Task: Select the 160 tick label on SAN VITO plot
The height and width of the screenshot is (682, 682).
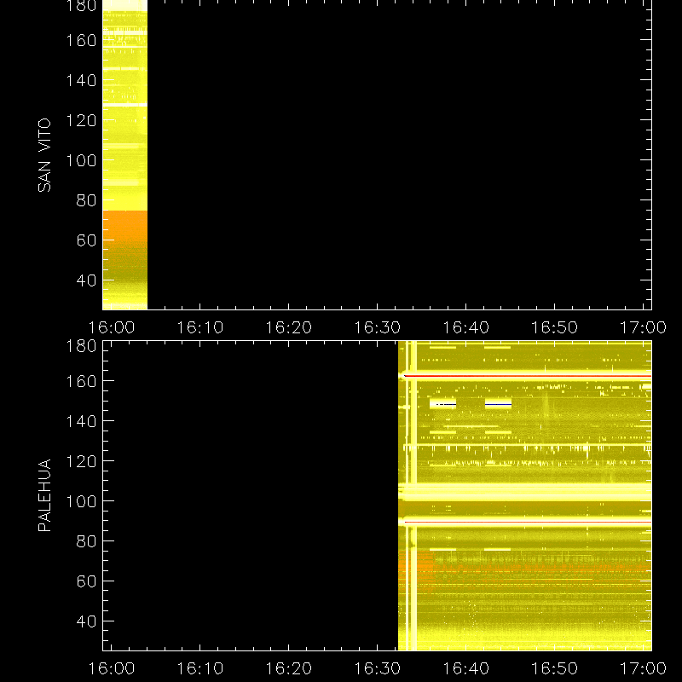Action: coord(81,40)
